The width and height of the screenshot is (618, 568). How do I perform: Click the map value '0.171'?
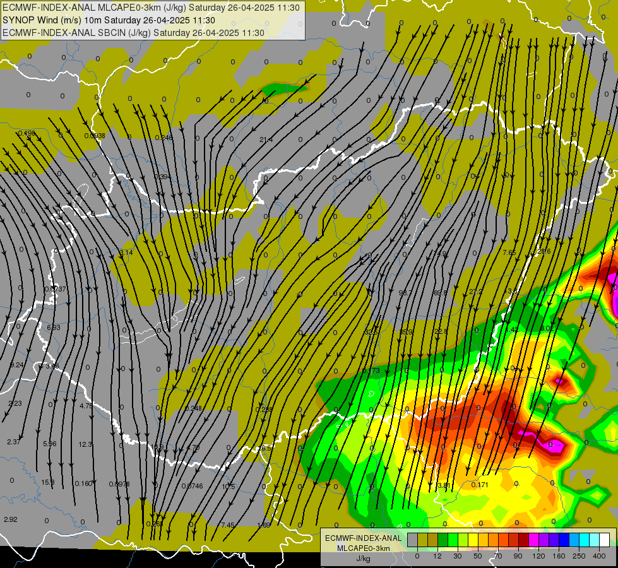480,485
